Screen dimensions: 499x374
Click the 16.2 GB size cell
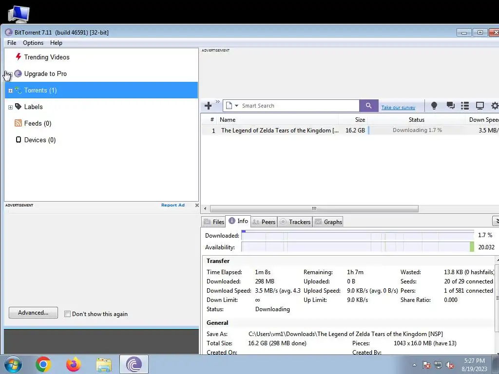(x=355, y=130)
